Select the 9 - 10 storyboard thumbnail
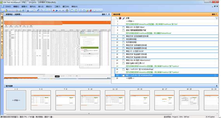Screen dimensions: 221x118 [90, 100]
